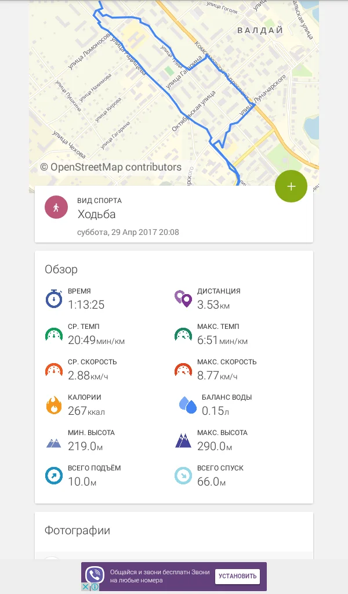Tap the БАЛАНС ВОДЫ label
348x594 pixels.
(227, 397)
